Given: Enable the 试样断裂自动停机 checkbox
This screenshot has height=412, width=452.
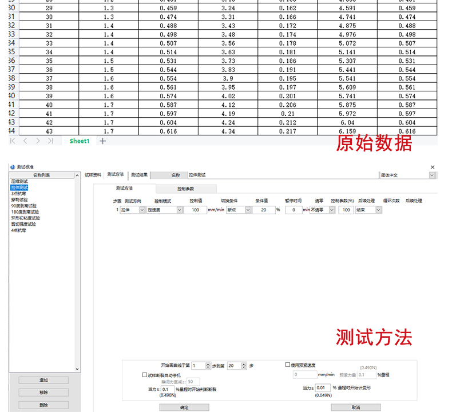Looking at the screenshot, I should 144,375.
